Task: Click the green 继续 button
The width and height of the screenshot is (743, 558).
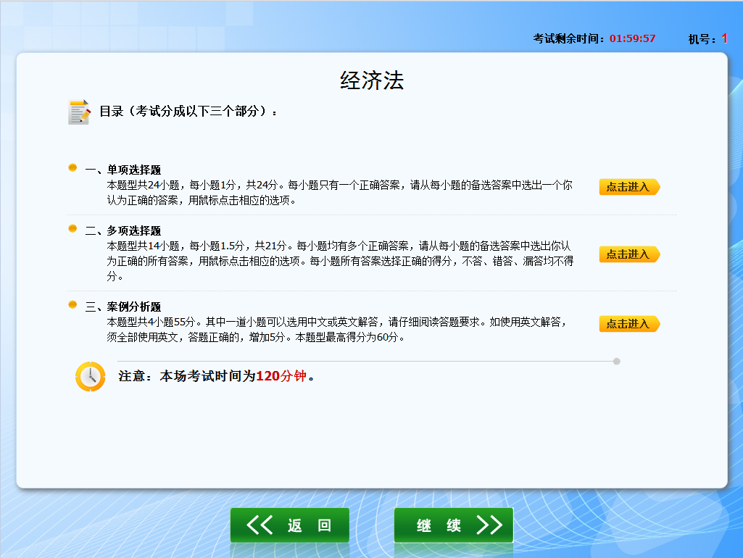Action: point(453,525)
